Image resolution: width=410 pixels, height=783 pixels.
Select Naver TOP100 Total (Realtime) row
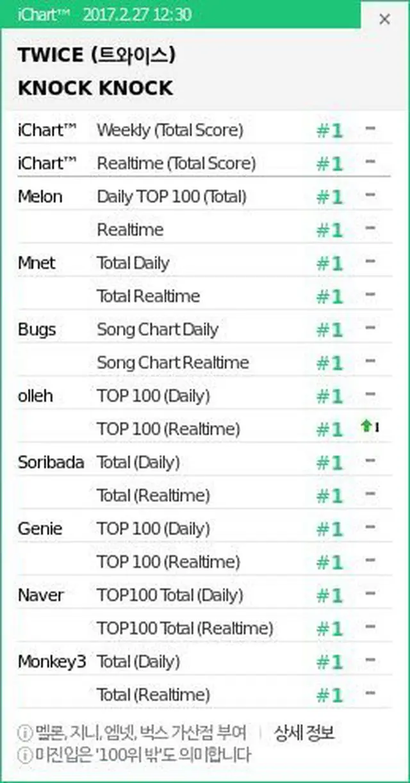coord(204,629)
